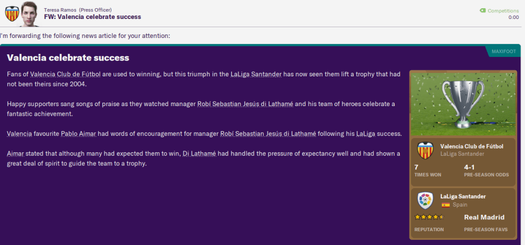This screenshot has height=245, width=525.
Task: Open manager name link in the second paragraph
Action: 245,104
